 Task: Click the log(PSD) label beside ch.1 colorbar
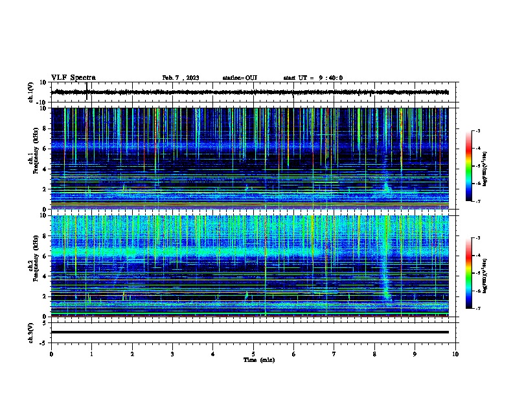point(484,169)
